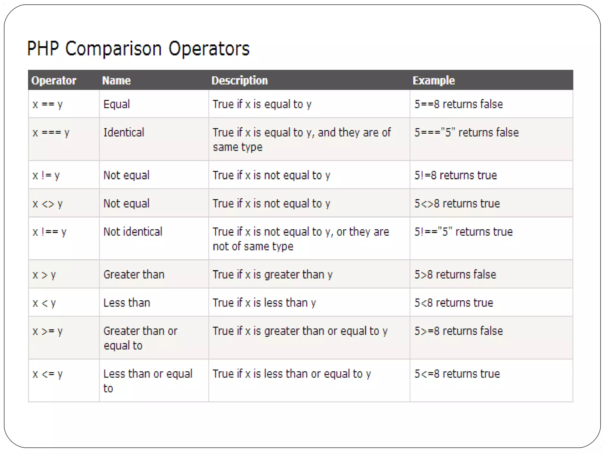Image resolution: width=605 pixels, height=454 pixels.
Task: Click the "PHP Comparison Operators" slide title
Action: click(x=138, y=48)
